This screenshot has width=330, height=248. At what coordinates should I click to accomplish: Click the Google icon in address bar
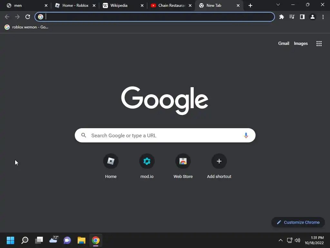click(41, 17)
